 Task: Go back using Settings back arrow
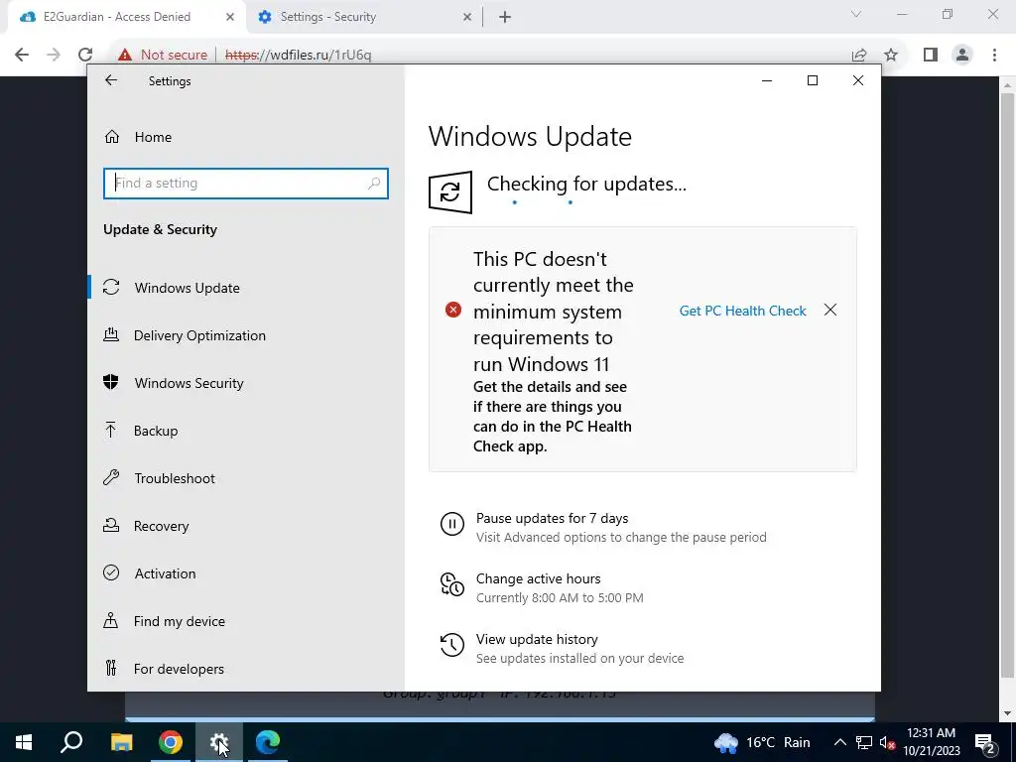tap(111, 80)
